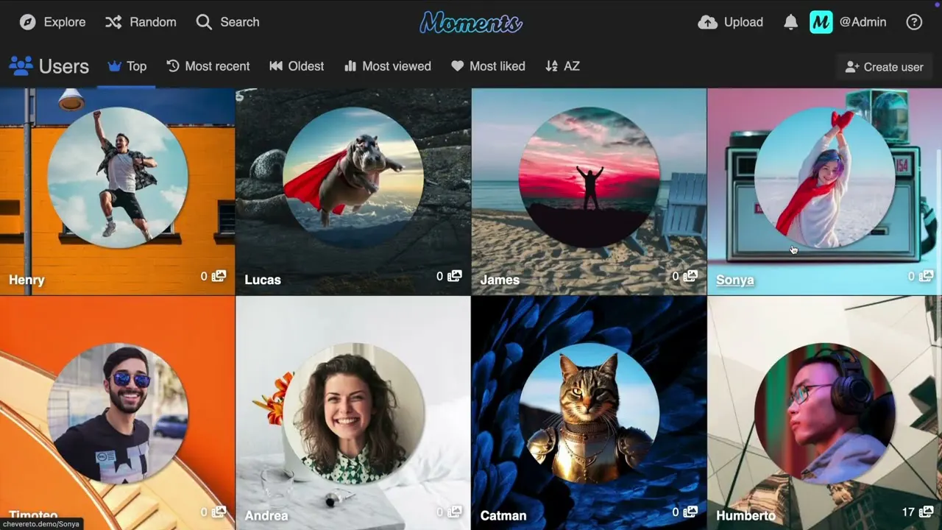Click Sonya's image count icon
This screenshot has width=942, height=530.
tap(926, 276)
